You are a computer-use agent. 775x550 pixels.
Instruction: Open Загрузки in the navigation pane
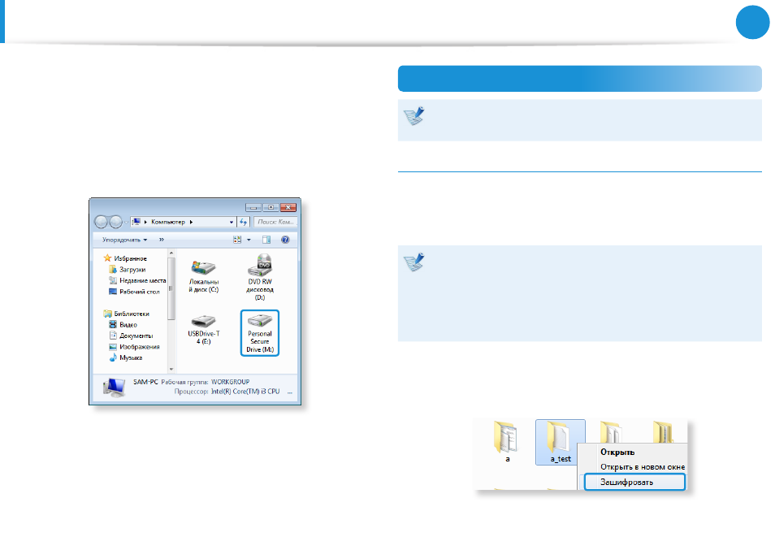click(127, 270)
